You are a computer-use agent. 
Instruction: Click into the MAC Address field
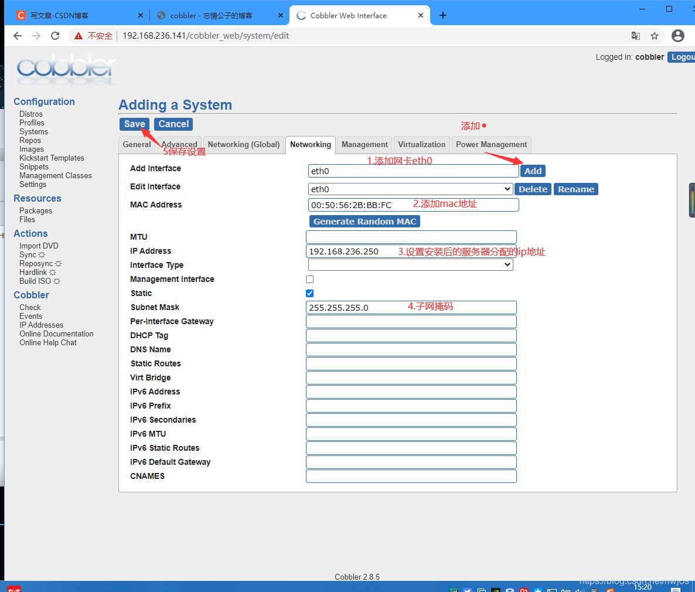(413, 205)
